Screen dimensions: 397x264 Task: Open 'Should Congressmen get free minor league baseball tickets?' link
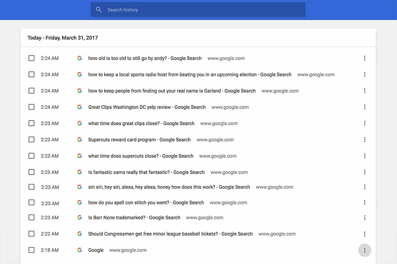170,233
